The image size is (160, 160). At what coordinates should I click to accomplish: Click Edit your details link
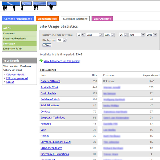coord(15,75)
